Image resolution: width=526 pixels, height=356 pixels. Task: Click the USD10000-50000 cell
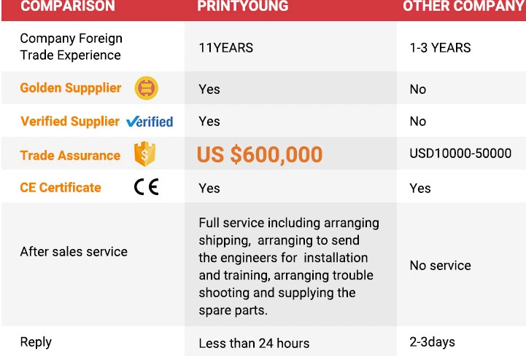point(460,154)
